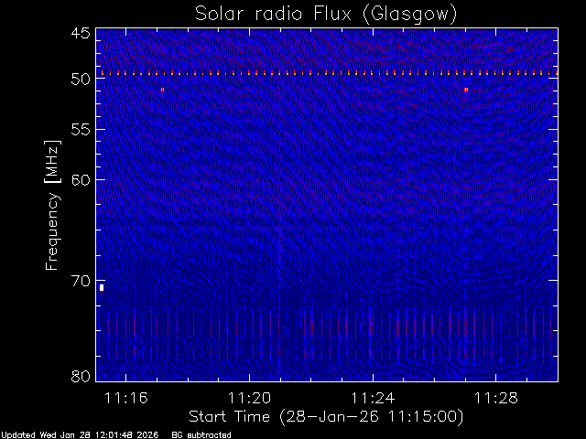Select the '60' frequency tick label
The image size is (586, 439).
[x=81, y=180]
